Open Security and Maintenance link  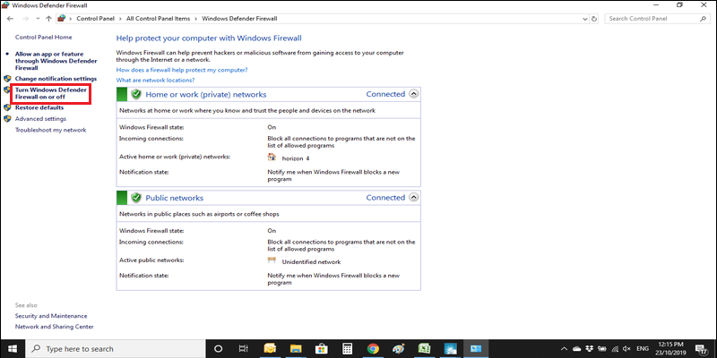coord(51,316)
